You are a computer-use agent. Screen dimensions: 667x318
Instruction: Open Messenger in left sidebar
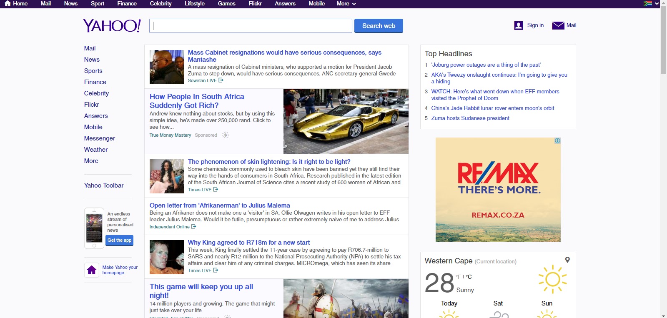pyautogui.click(x=100, y=138)
